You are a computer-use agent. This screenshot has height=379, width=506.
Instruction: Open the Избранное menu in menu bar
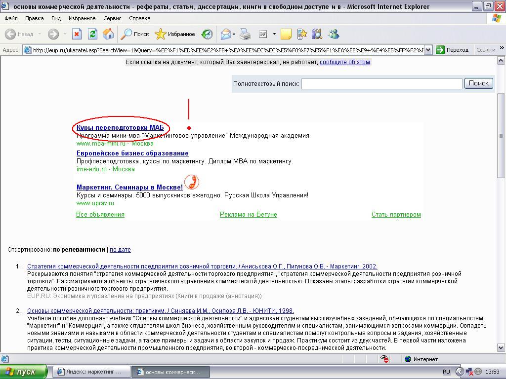click(82, 18)
